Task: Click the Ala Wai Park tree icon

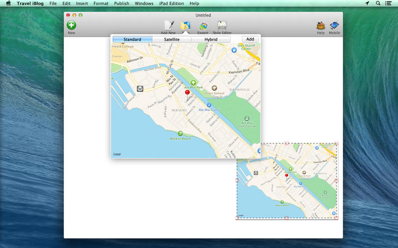Action: (193, 83)
